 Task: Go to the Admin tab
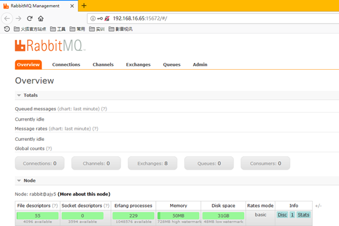pos(200,64)
